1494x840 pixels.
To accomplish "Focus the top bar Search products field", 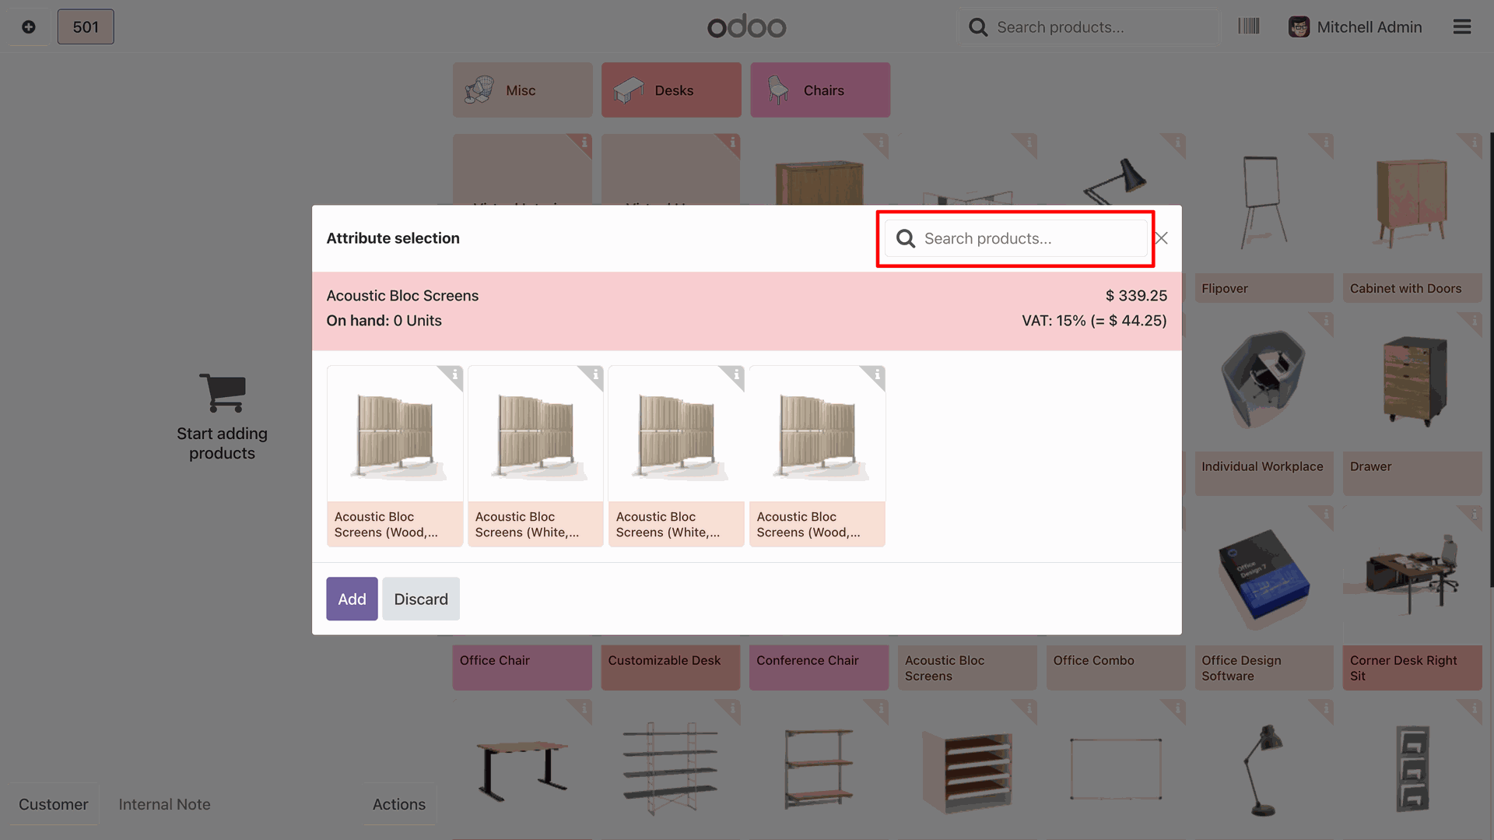I will (1088, 27).
